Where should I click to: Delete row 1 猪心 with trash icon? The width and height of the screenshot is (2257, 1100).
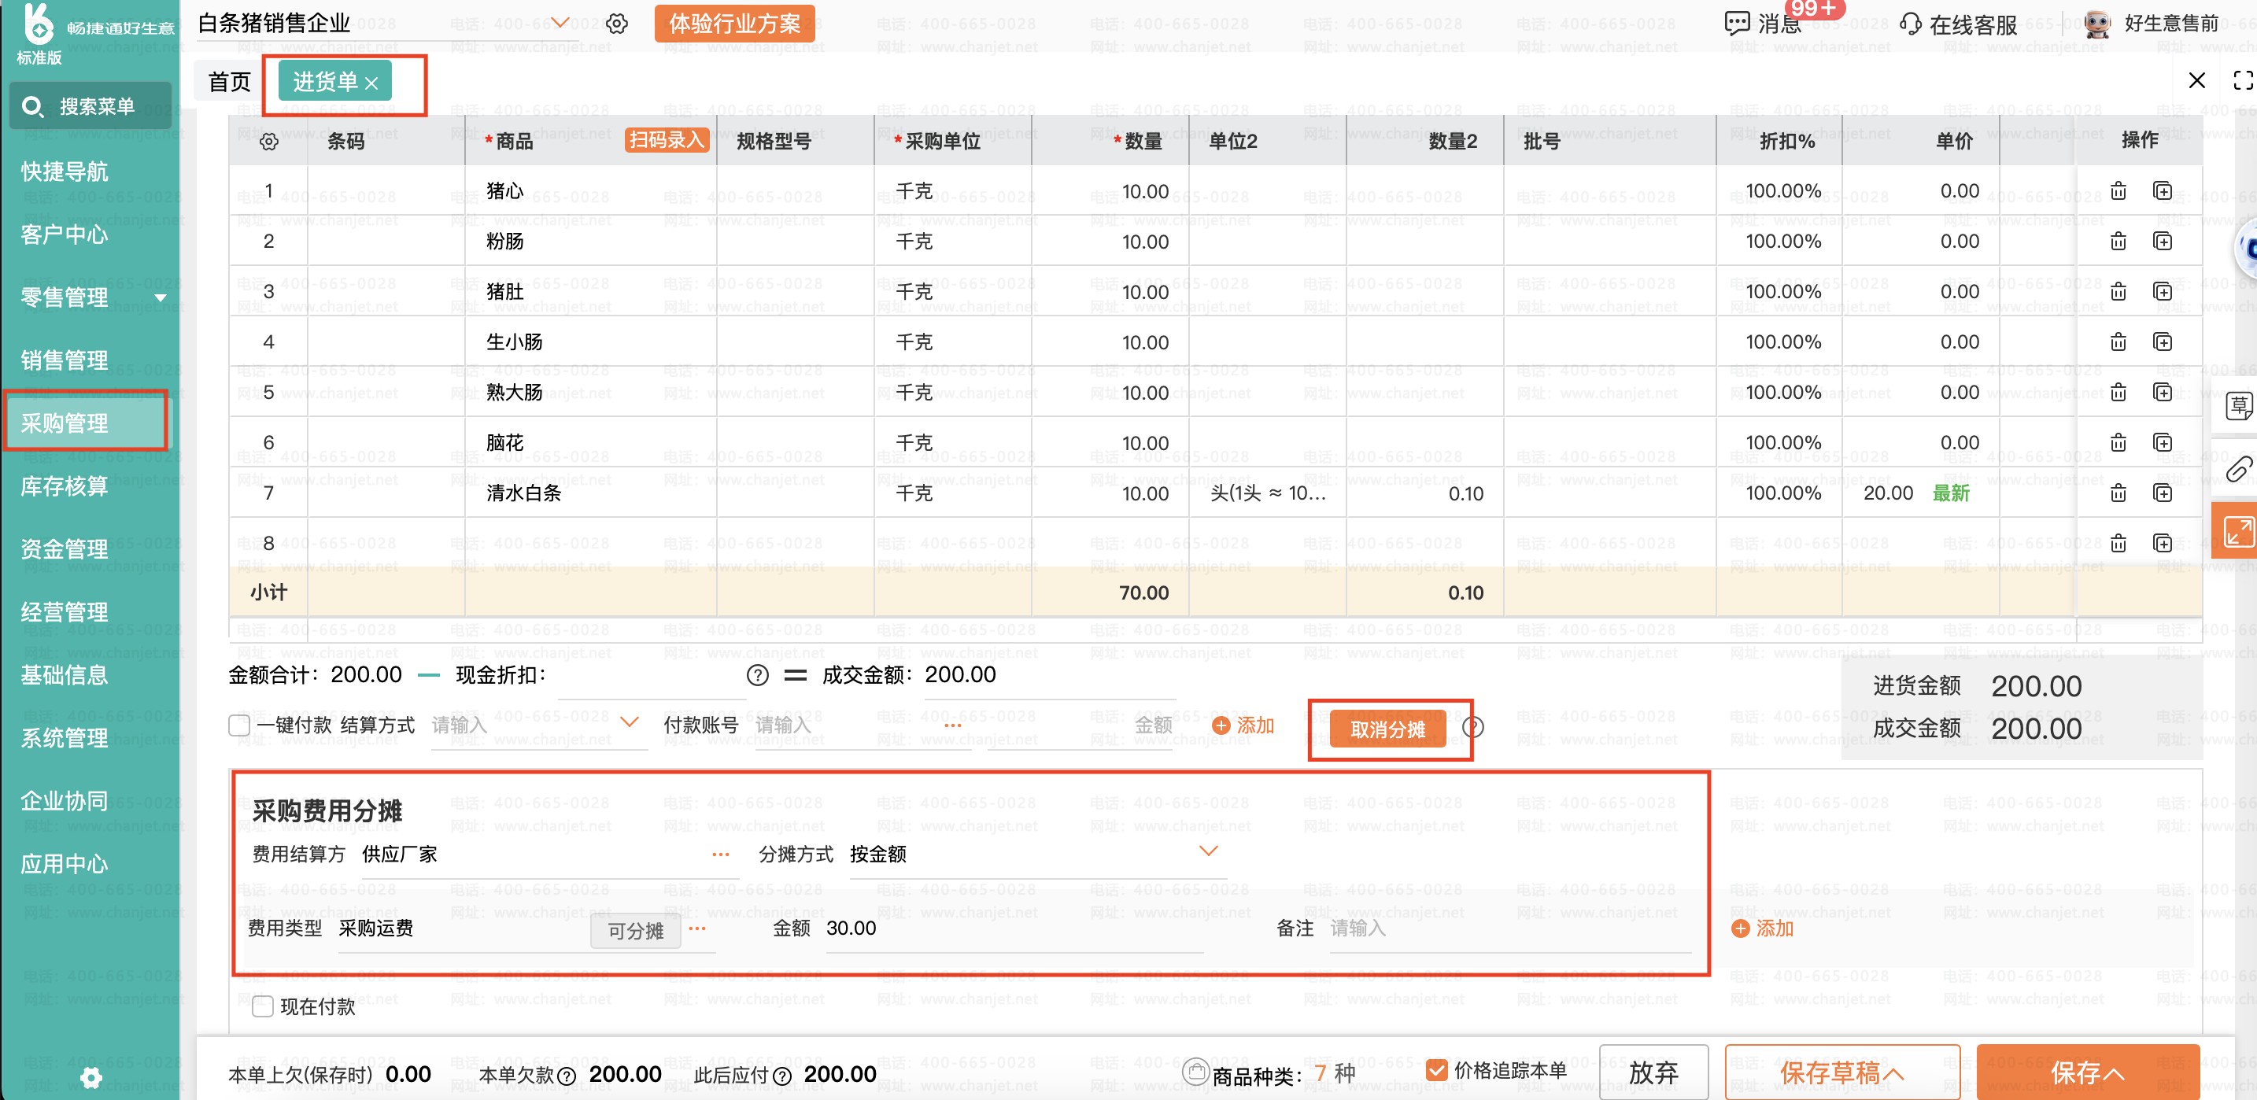(x=2118, y=191)
